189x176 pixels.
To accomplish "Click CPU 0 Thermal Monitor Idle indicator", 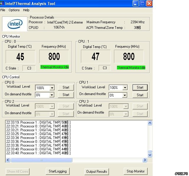I will [55, 67].
